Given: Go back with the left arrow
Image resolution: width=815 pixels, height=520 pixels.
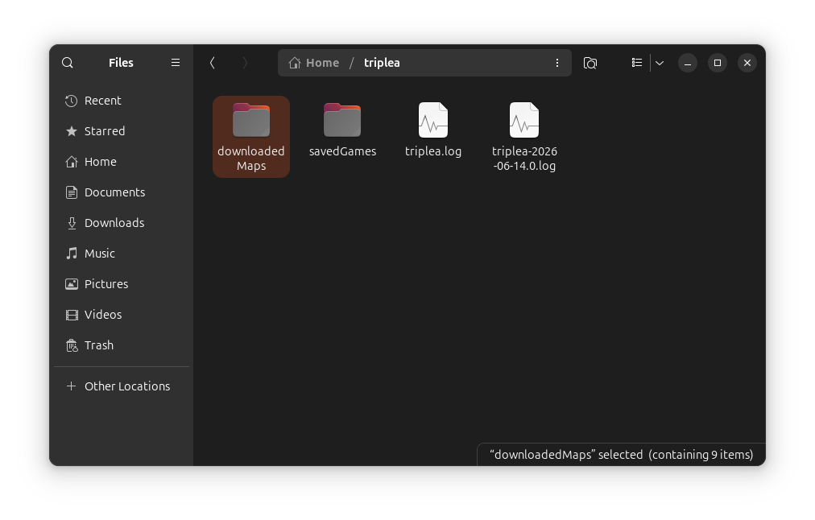Looking at the screenshot, I should pyautogui.click(x=213, y=63).
